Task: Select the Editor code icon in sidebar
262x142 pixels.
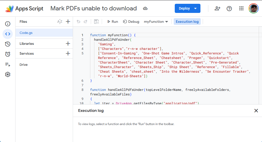Action: 8,34
